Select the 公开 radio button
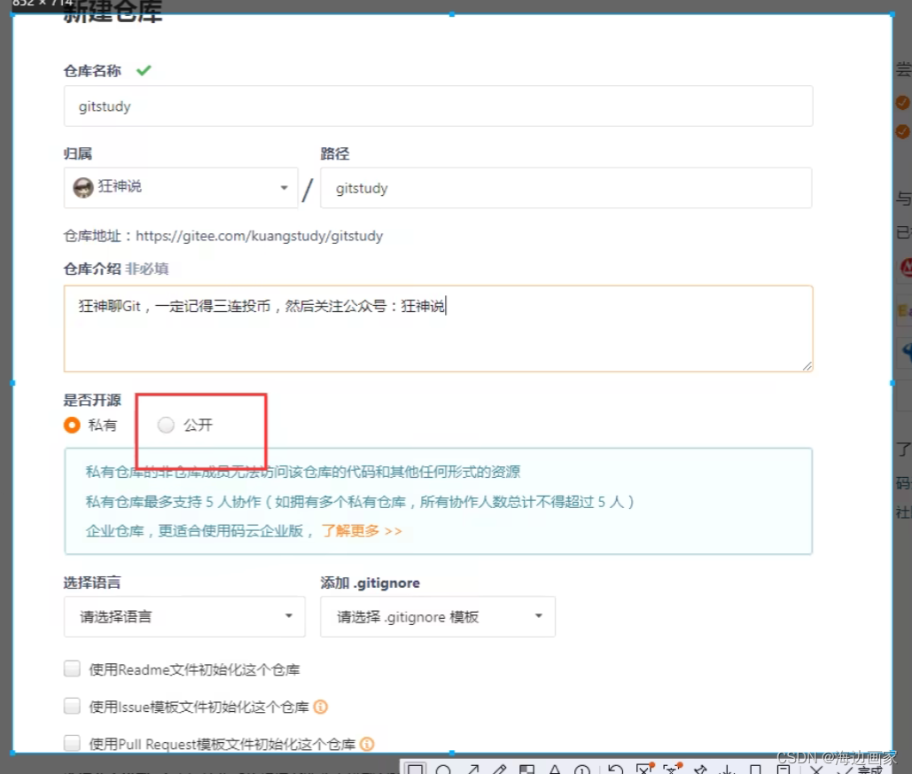 [166, 425]
